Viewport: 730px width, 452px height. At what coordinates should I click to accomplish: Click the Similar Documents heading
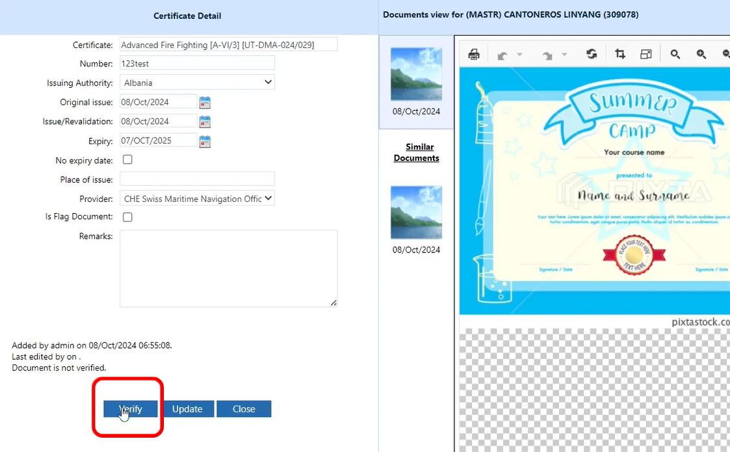pyautogui.click(x=417, y=153)
